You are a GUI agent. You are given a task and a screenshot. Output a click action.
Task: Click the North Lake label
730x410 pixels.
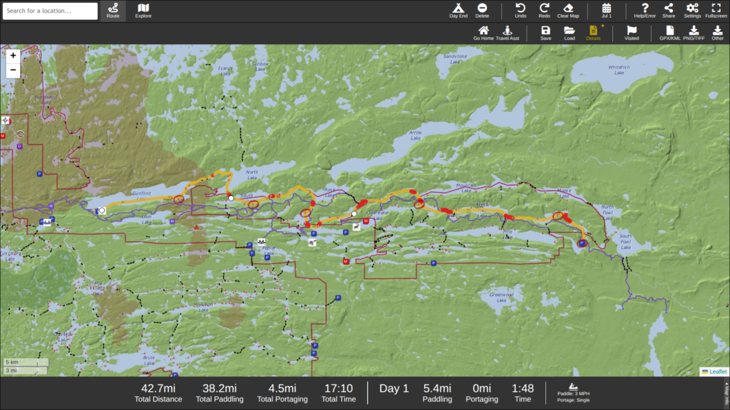[x=252, y=175]
